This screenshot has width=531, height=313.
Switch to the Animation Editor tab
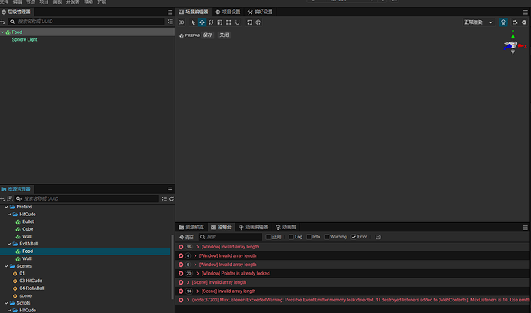(254, 228)
